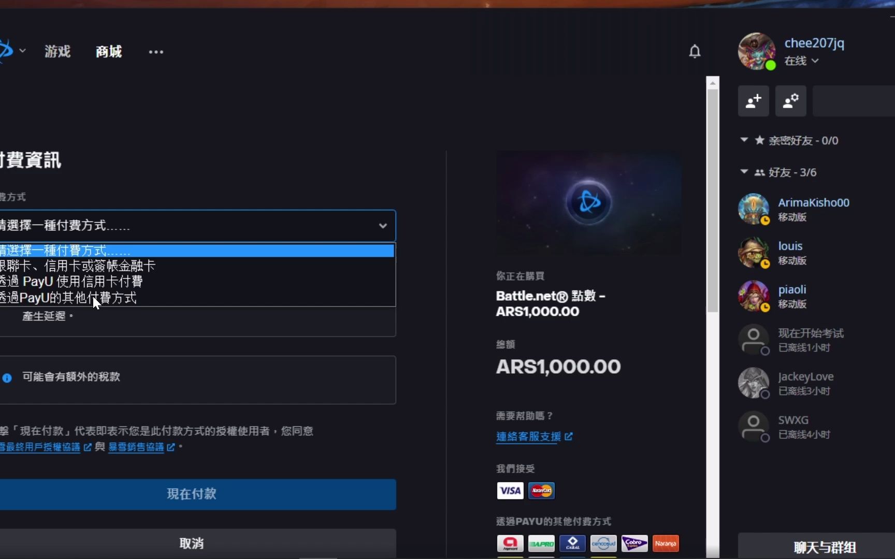Image resolution: width=895 pixels, height=559 pixels.
Task: Click the scrollbar up arrow
Action: tap(713, 83)
